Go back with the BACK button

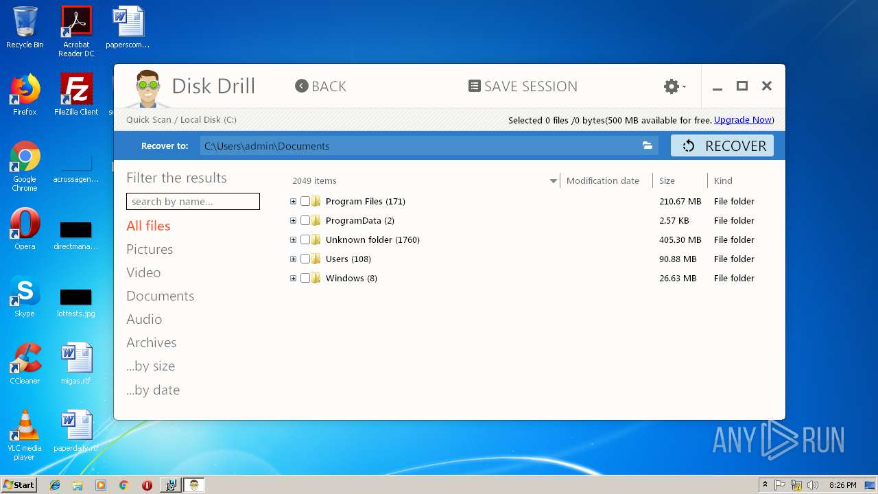coord(320,86)
